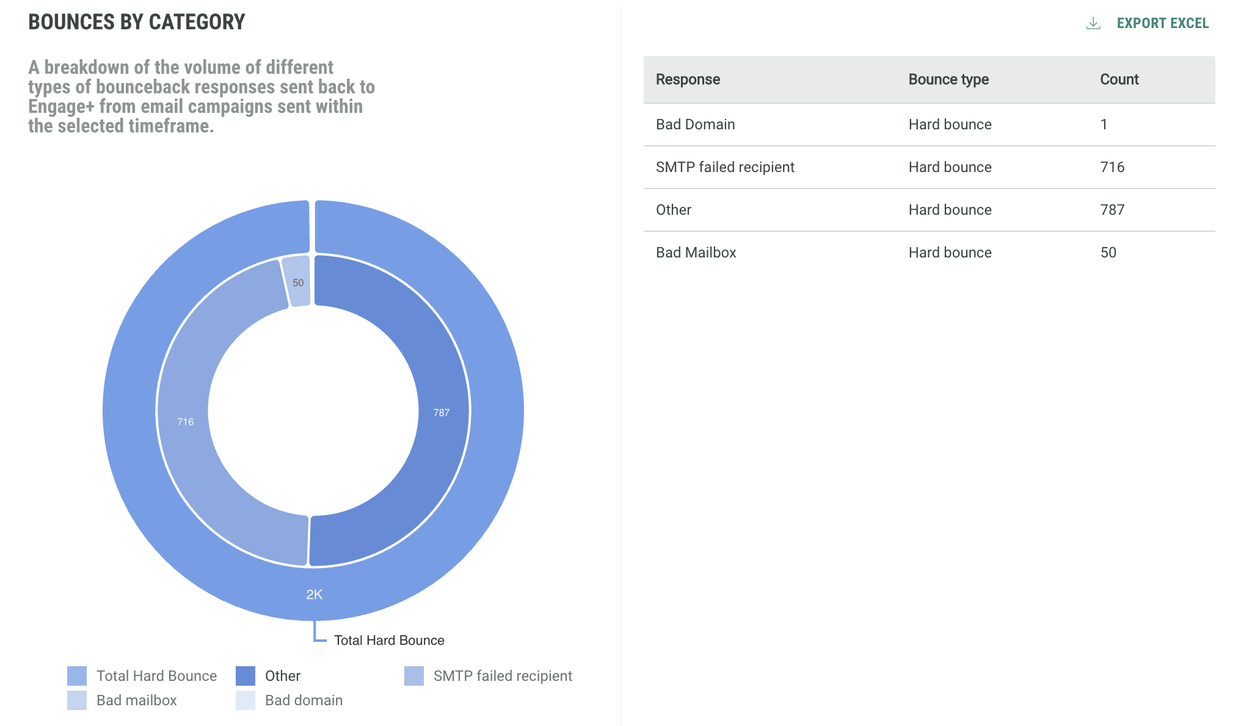This screenshot has width=1241, height=726.
Task: Toggle the Bad domain legend swatch
Action: (246, 700)
